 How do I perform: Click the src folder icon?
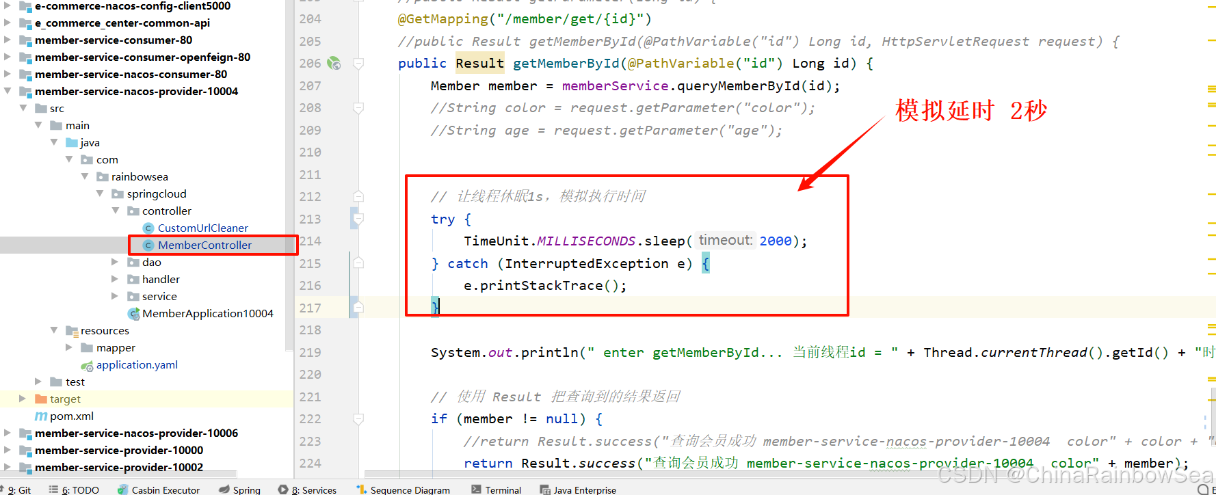[x=41, y=108]
